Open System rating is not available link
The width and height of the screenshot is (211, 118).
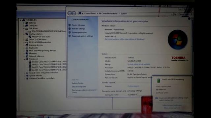point(139,64)
